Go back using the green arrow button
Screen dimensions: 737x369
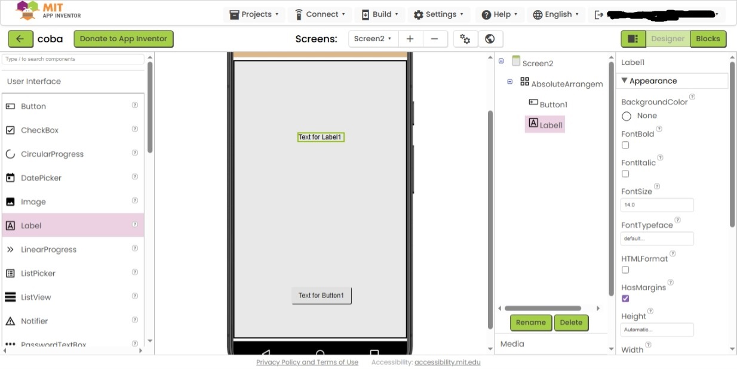[20, 39]
